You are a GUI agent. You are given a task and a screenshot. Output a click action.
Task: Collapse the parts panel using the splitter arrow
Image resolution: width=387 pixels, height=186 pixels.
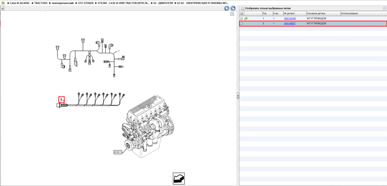[x=238, y=95]
